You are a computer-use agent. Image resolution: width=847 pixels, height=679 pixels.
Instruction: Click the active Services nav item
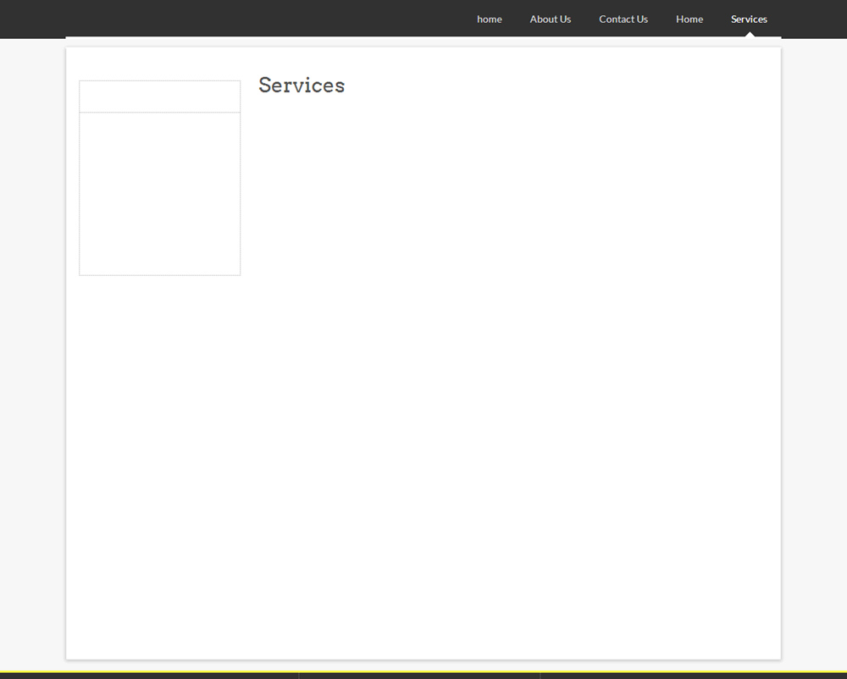coord(749,19)
